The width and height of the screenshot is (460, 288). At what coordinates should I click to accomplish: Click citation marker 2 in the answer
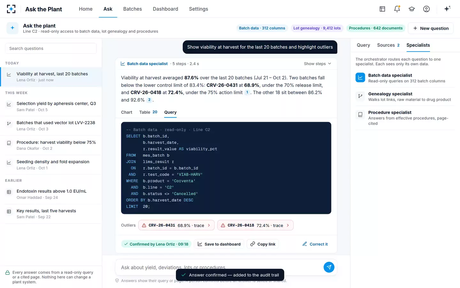click(149, 100)
